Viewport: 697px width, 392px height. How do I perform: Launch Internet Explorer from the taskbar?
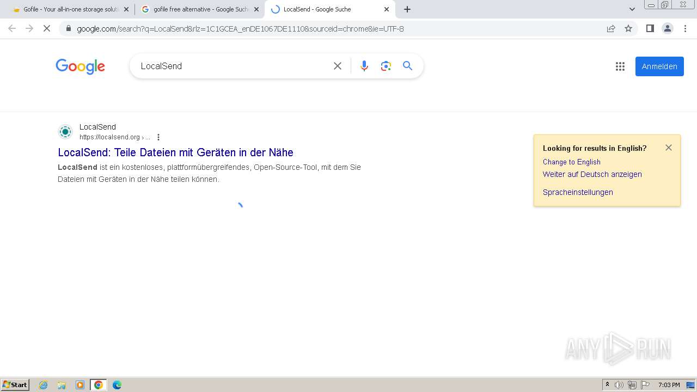click(x=44, y=385)
